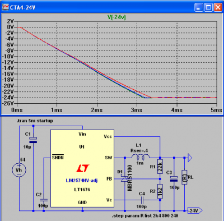Click the Vcc pin label on U1
Screen dimensions: 224x221
tap(108, 136)
